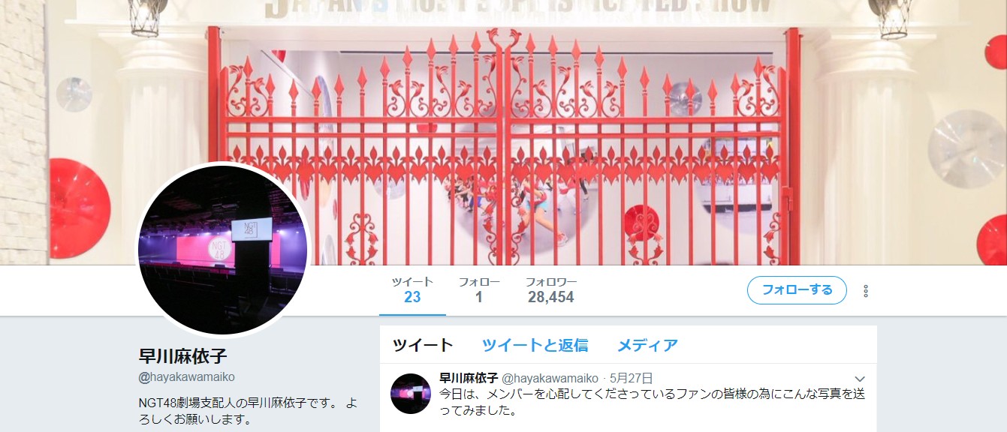The width and height of the screenshot is (1007, 432).
Task: Click the follower count number 28,454
Action: pyautogui.click(x=551, y=298)
